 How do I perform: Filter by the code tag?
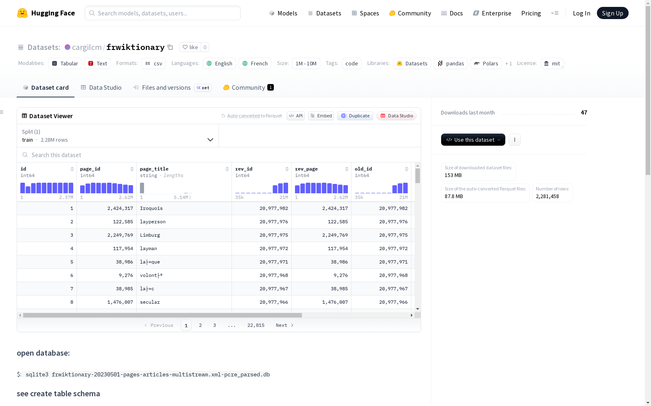[352, 63]
